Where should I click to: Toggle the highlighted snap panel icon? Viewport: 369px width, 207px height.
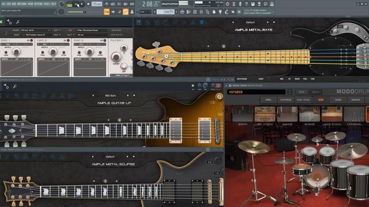[x=107, y=11]
